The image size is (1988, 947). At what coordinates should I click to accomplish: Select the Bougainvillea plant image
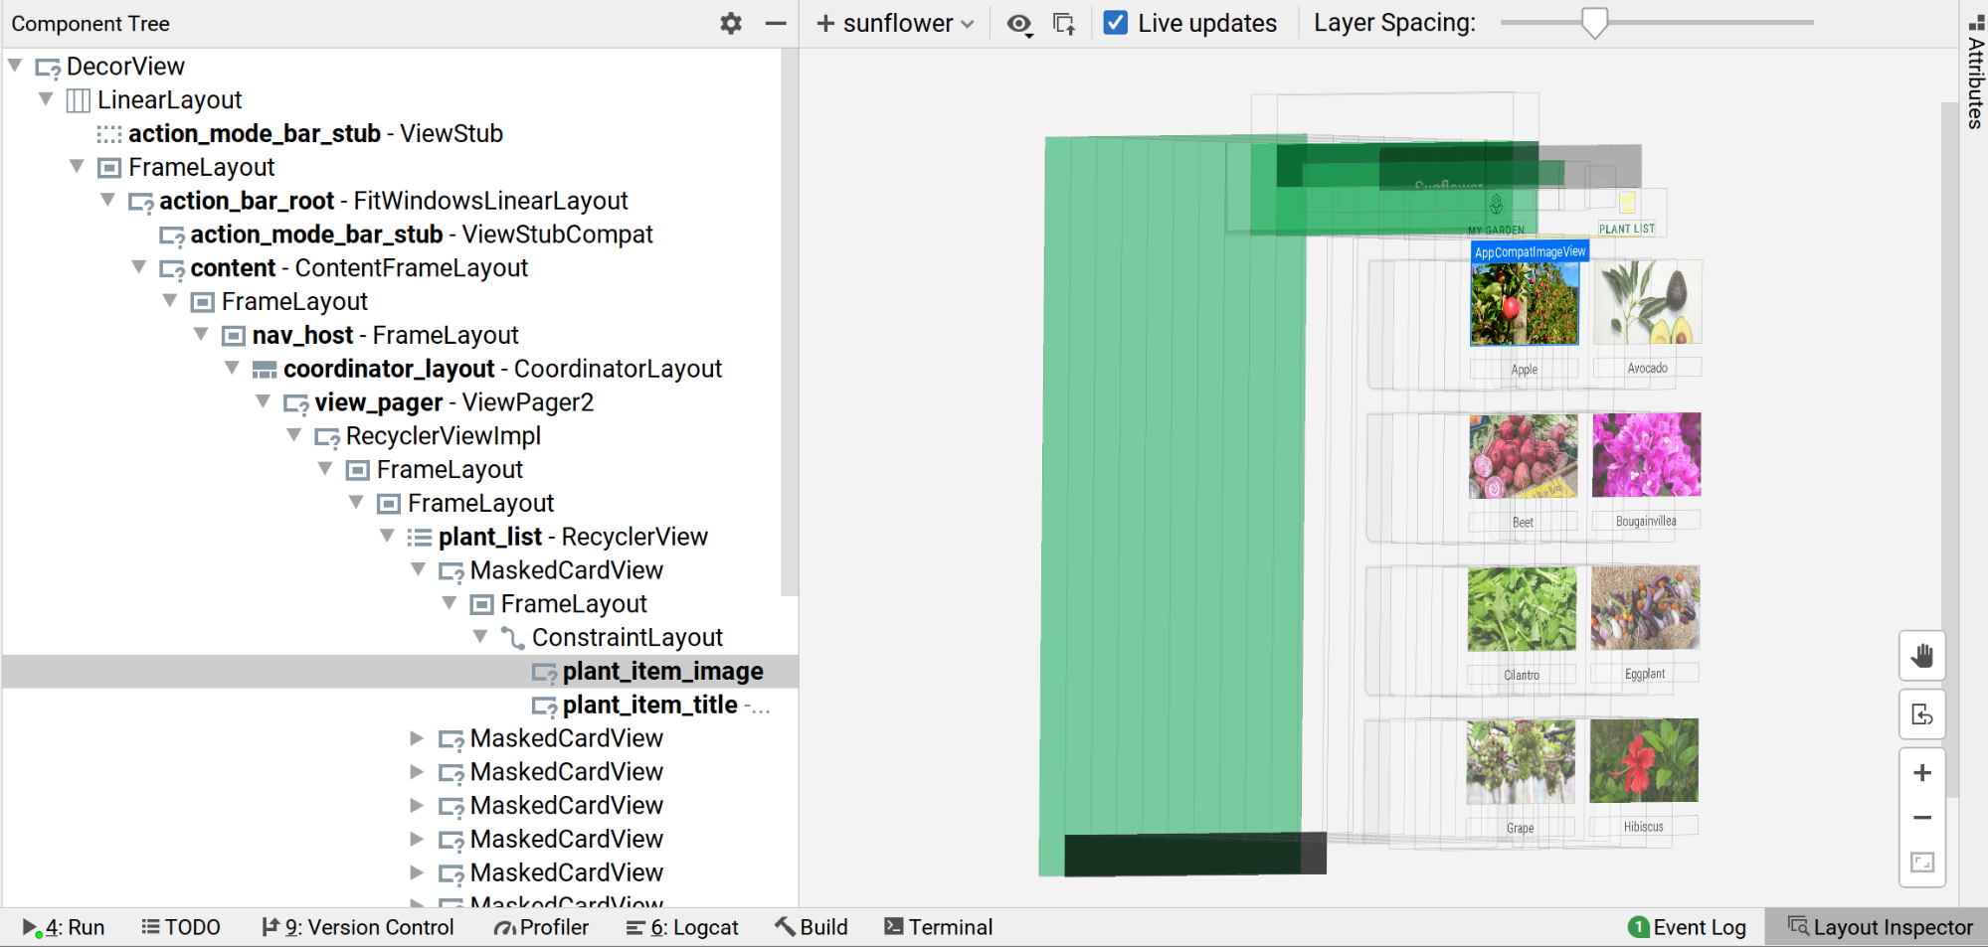pos(1647,455)
